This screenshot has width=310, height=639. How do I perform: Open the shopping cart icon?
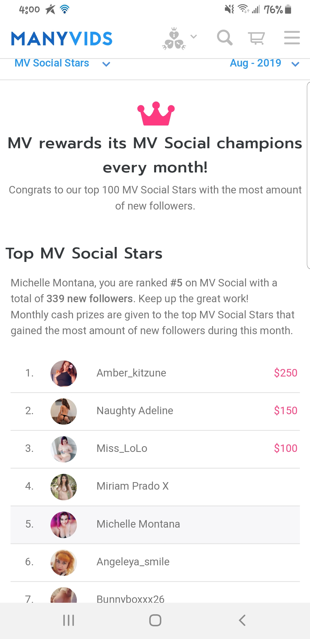[256, 38]
